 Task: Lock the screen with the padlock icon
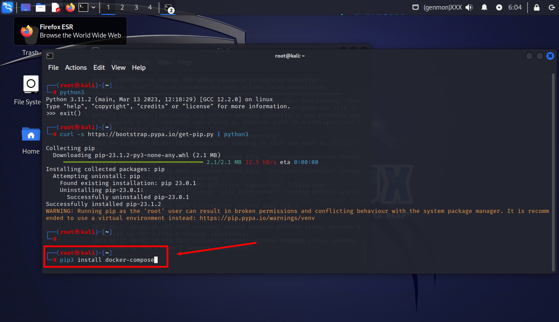(537, 7)
